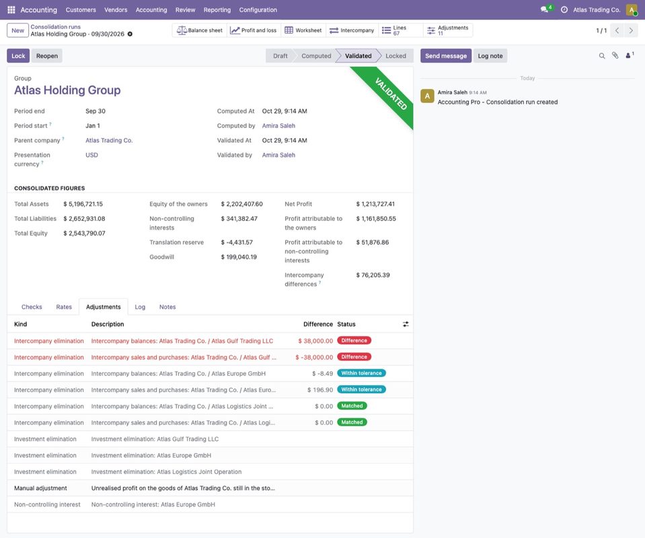Click the Reopen button
This screenshot has height=538, width=645.
pos(47,56)
